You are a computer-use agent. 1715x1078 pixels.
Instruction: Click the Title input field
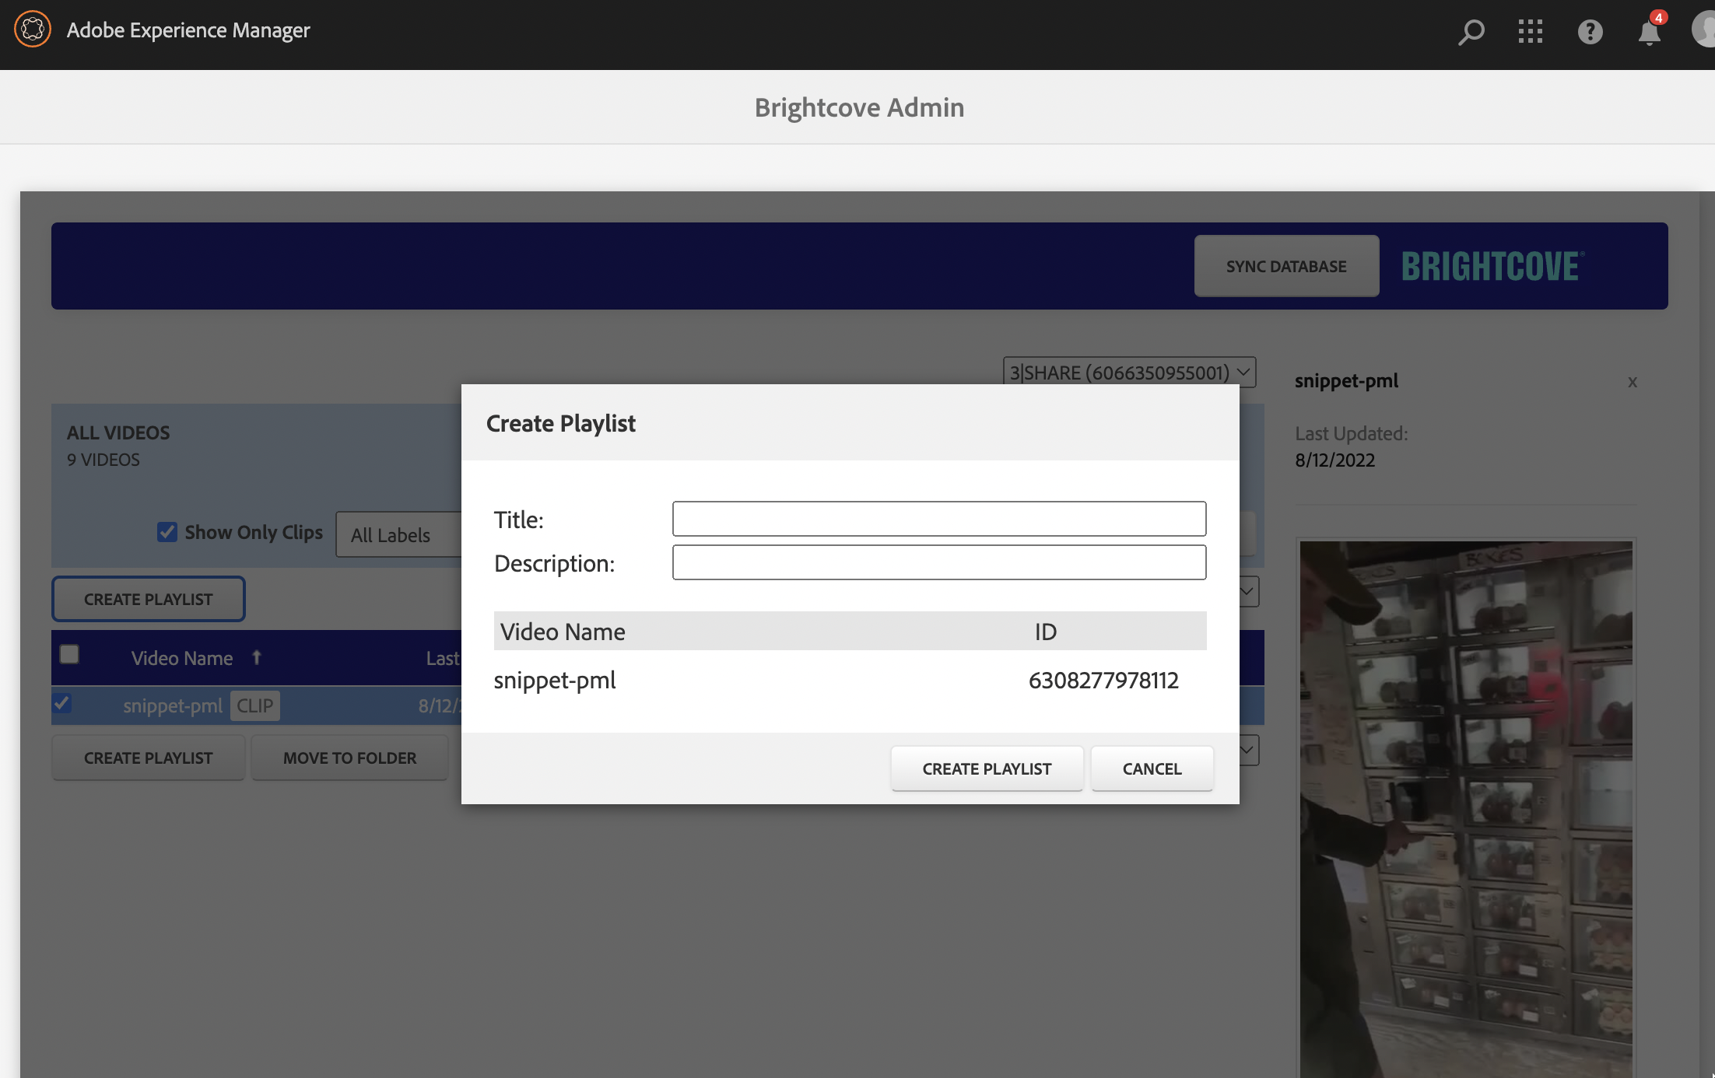coord(938,519)
